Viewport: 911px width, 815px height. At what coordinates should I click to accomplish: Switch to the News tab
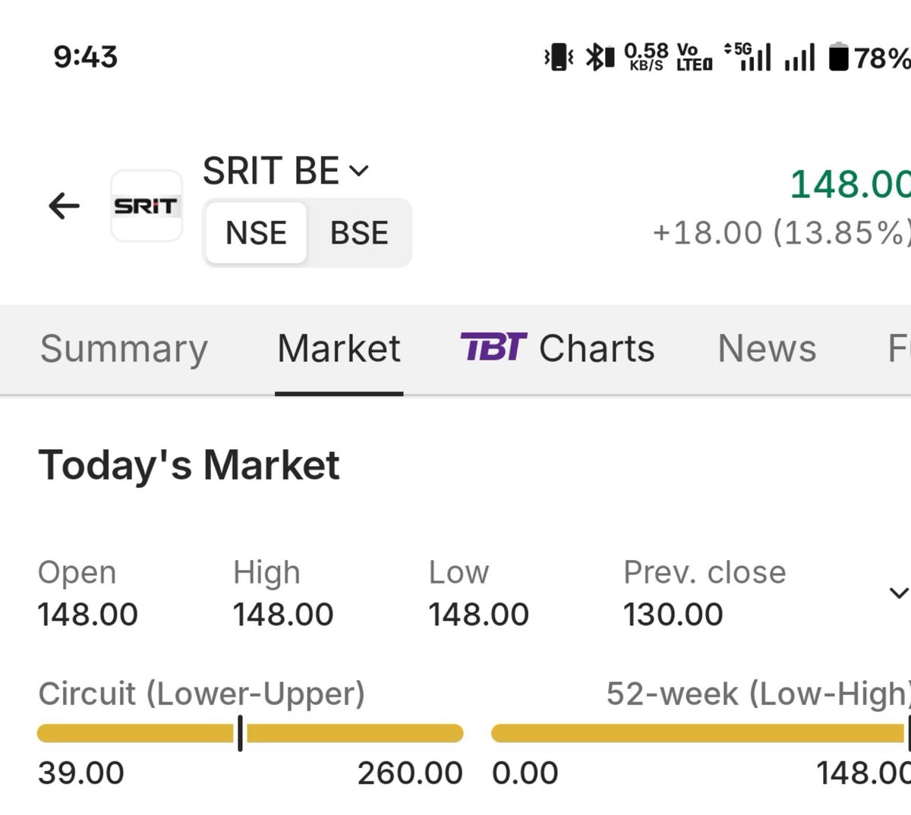pyautogui.click(x=767, y=349)
